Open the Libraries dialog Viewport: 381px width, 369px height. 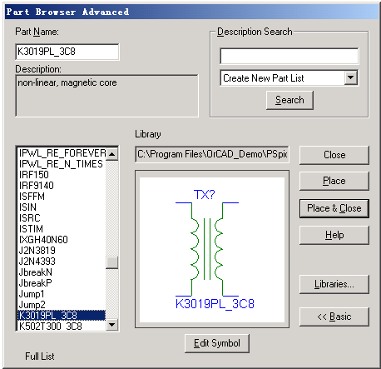[x=334, y=284]
